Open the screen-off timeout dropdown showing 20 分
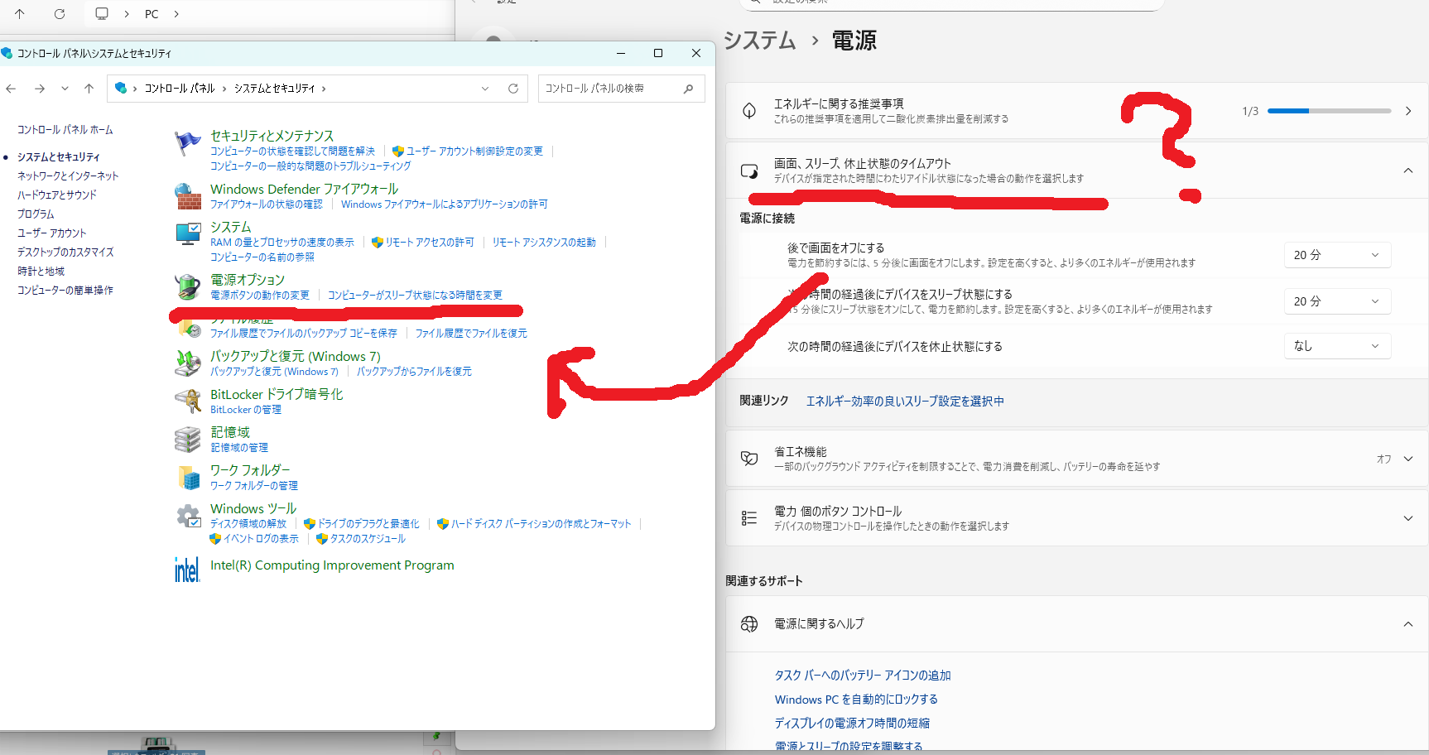This screenshot has height=755, width=1429. click(x=1336, y=255)
